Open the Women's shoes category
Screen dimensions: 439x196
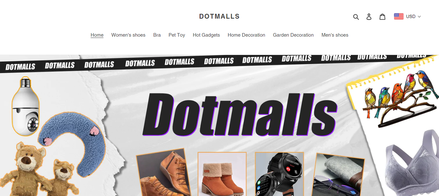click(x=128, y=35)
